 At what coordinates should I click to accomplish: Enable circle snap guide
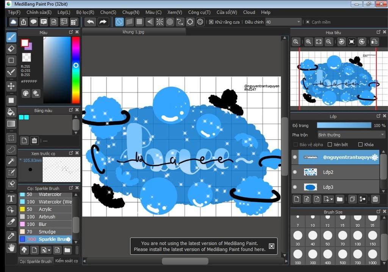tap(170, 22)
